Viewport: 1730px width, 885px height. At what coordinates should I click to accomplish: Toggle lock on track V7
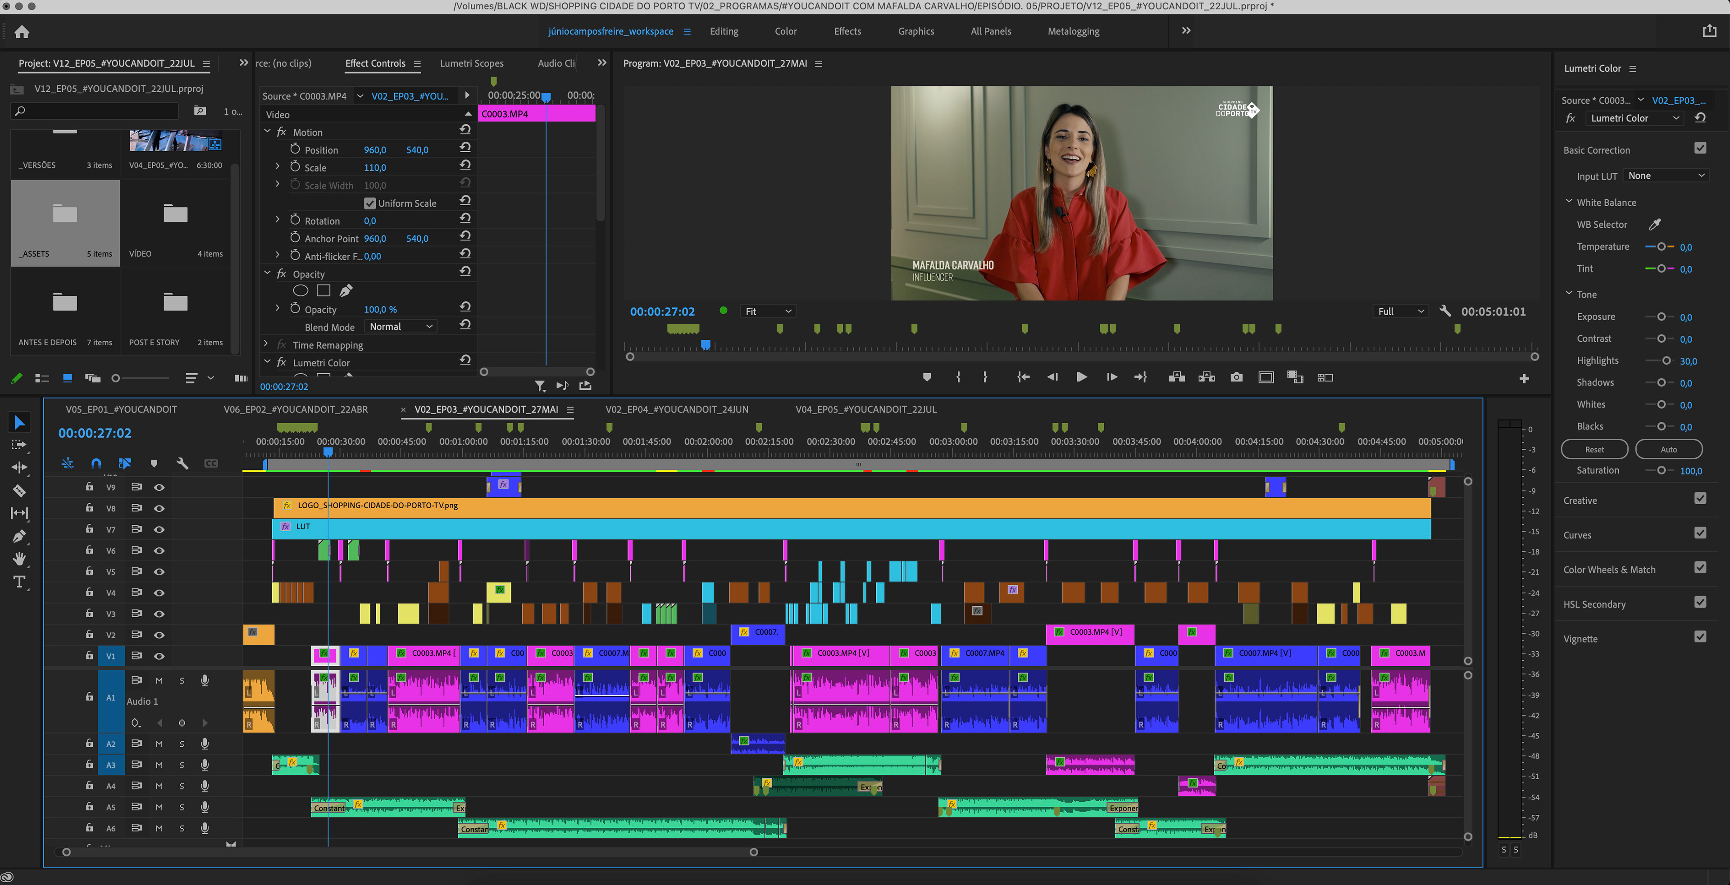[x=89, y=529]
